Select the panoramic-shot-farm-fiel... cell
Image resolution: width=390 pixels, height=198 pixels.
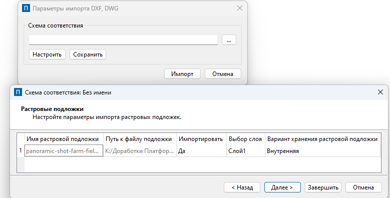(64, 151)
